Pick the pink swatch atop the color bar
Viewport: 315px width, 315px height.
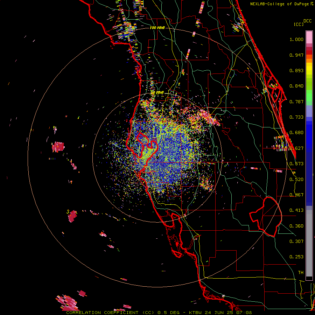[x=309, y=37]
